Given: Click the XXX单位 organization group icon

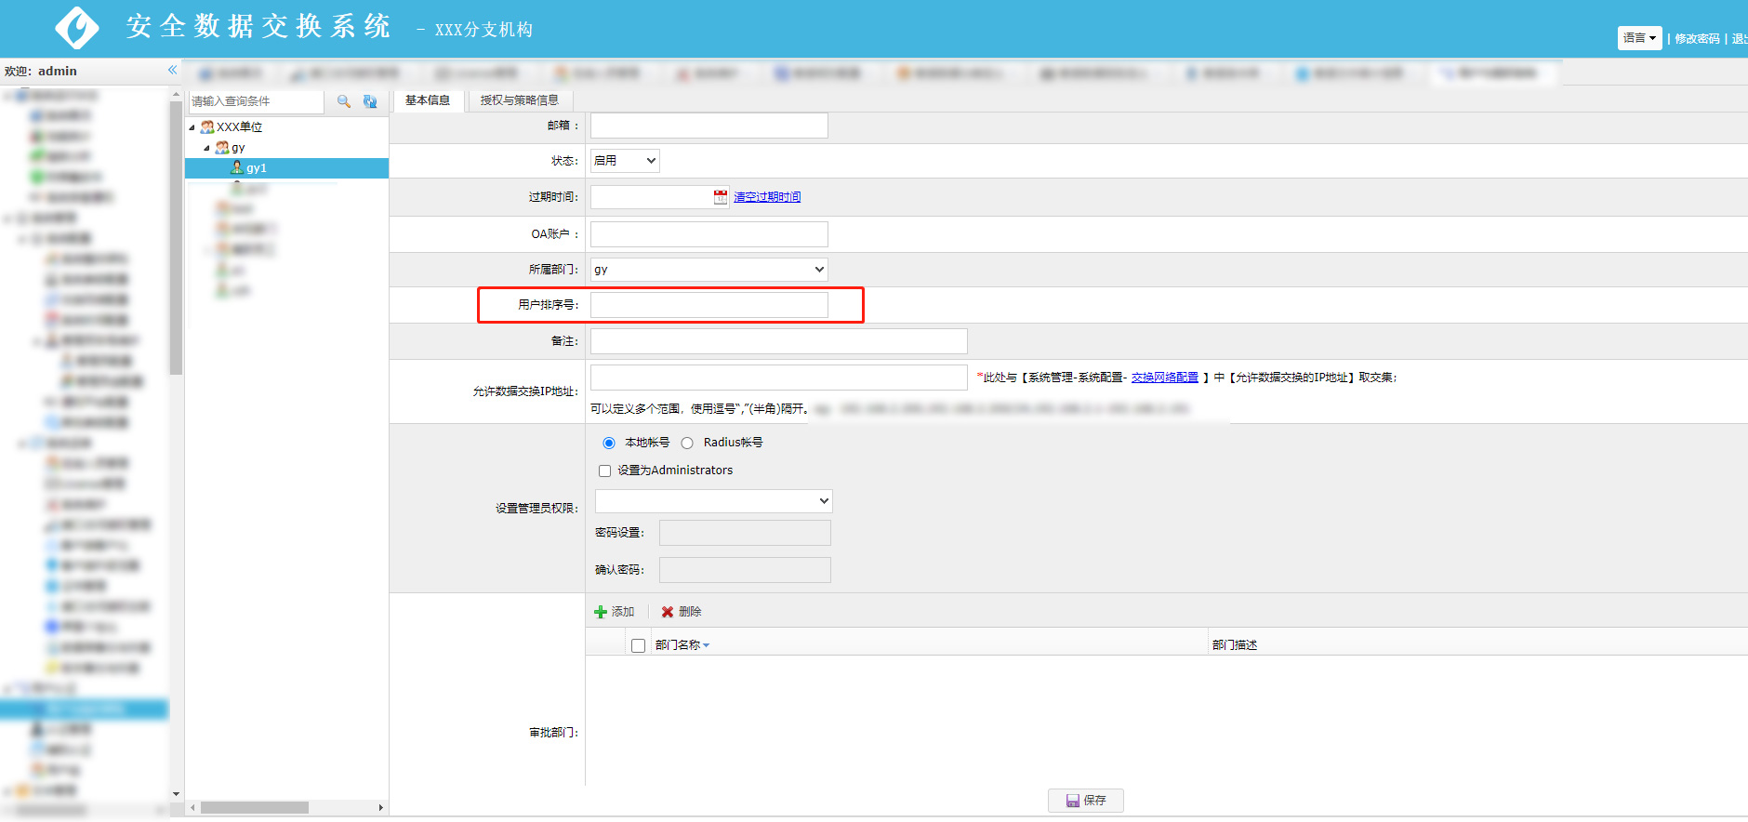Looking at the screenshot, I should (x=207, y=127).
